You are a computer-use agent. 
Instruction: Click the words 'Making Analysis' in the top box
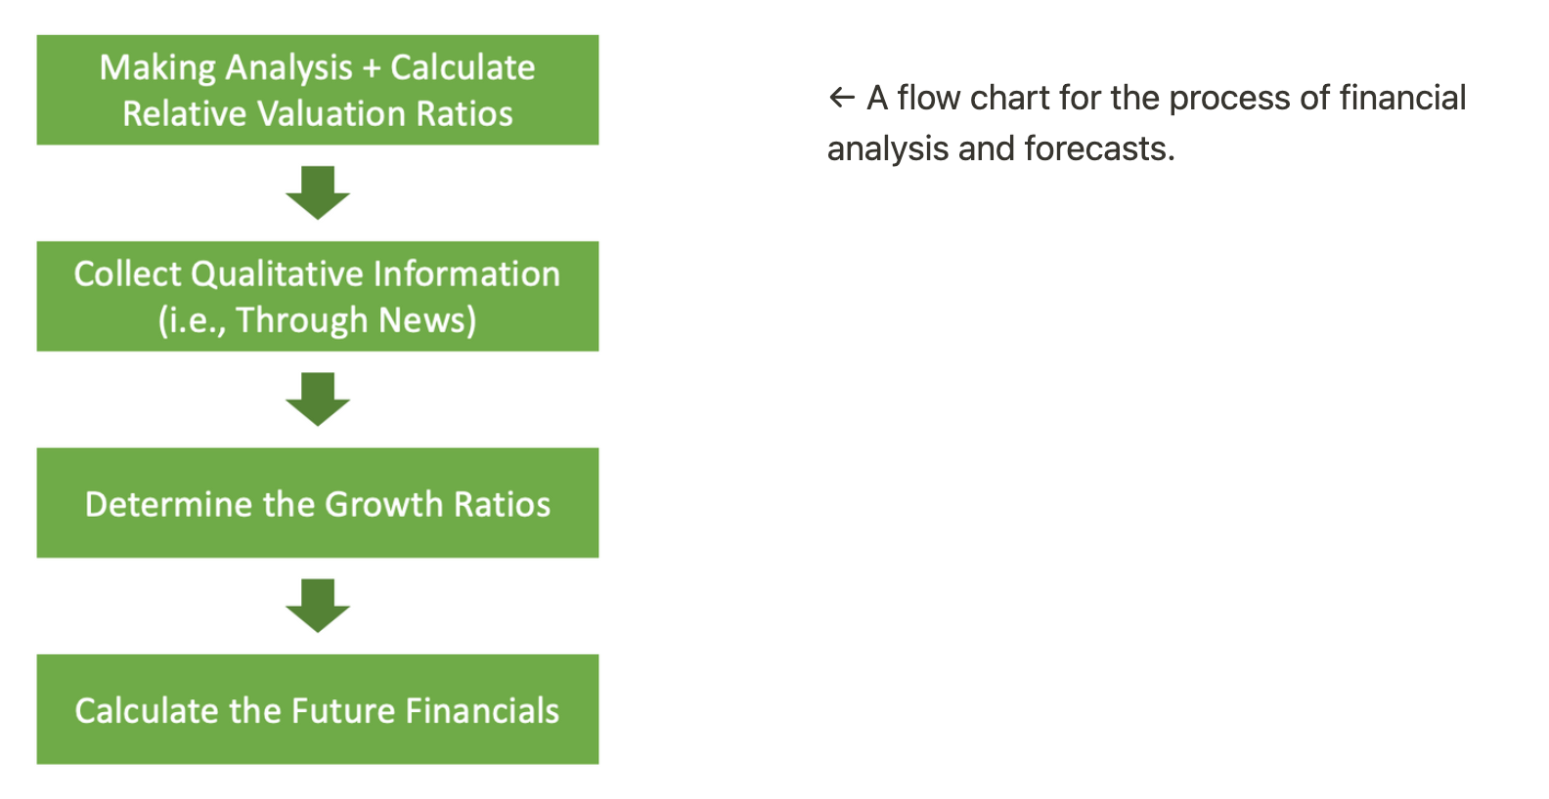[x=226, y=68]
